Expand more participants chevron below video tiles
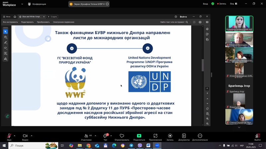The image size is (266, 149). pyautogui.click(x=239, y=127)
